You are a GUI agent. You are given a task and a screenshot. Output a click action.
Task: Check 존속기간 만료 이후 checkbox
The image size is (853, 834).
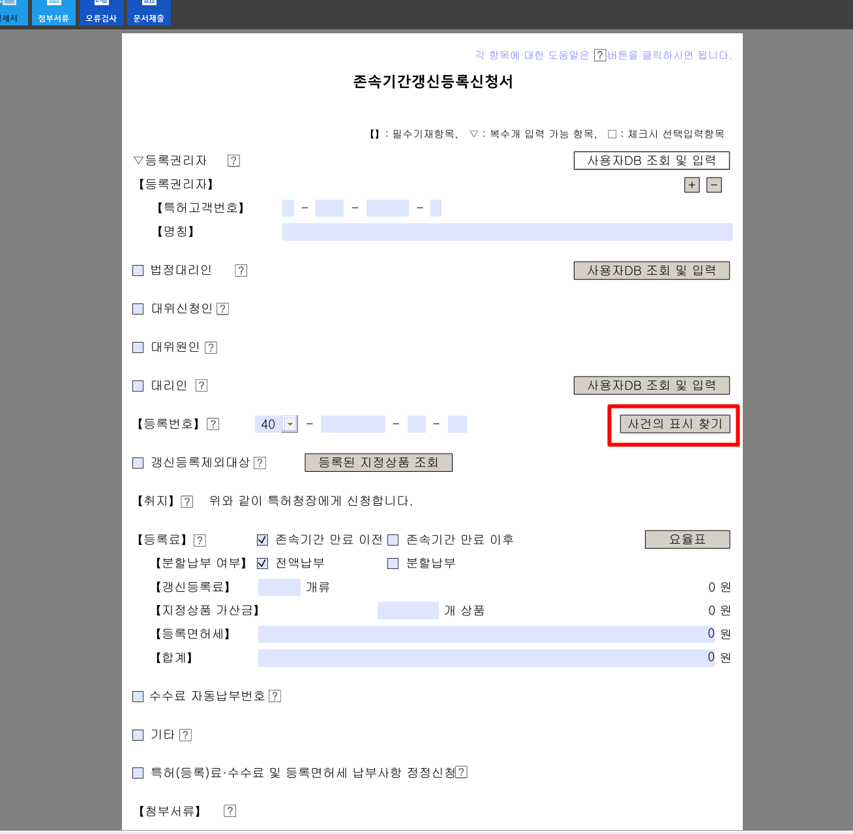[393, 540]
